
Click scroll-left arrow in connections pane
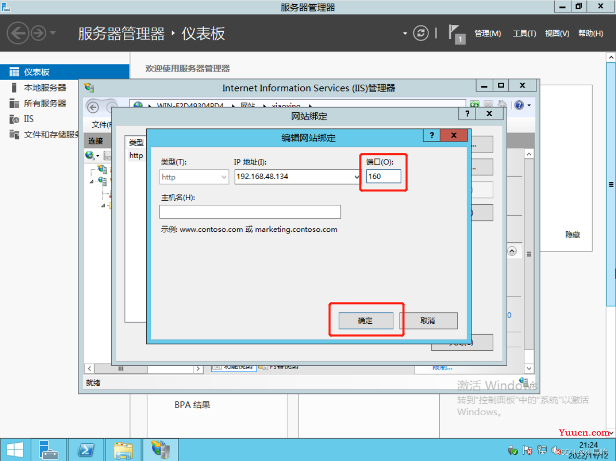coord(89,369)
